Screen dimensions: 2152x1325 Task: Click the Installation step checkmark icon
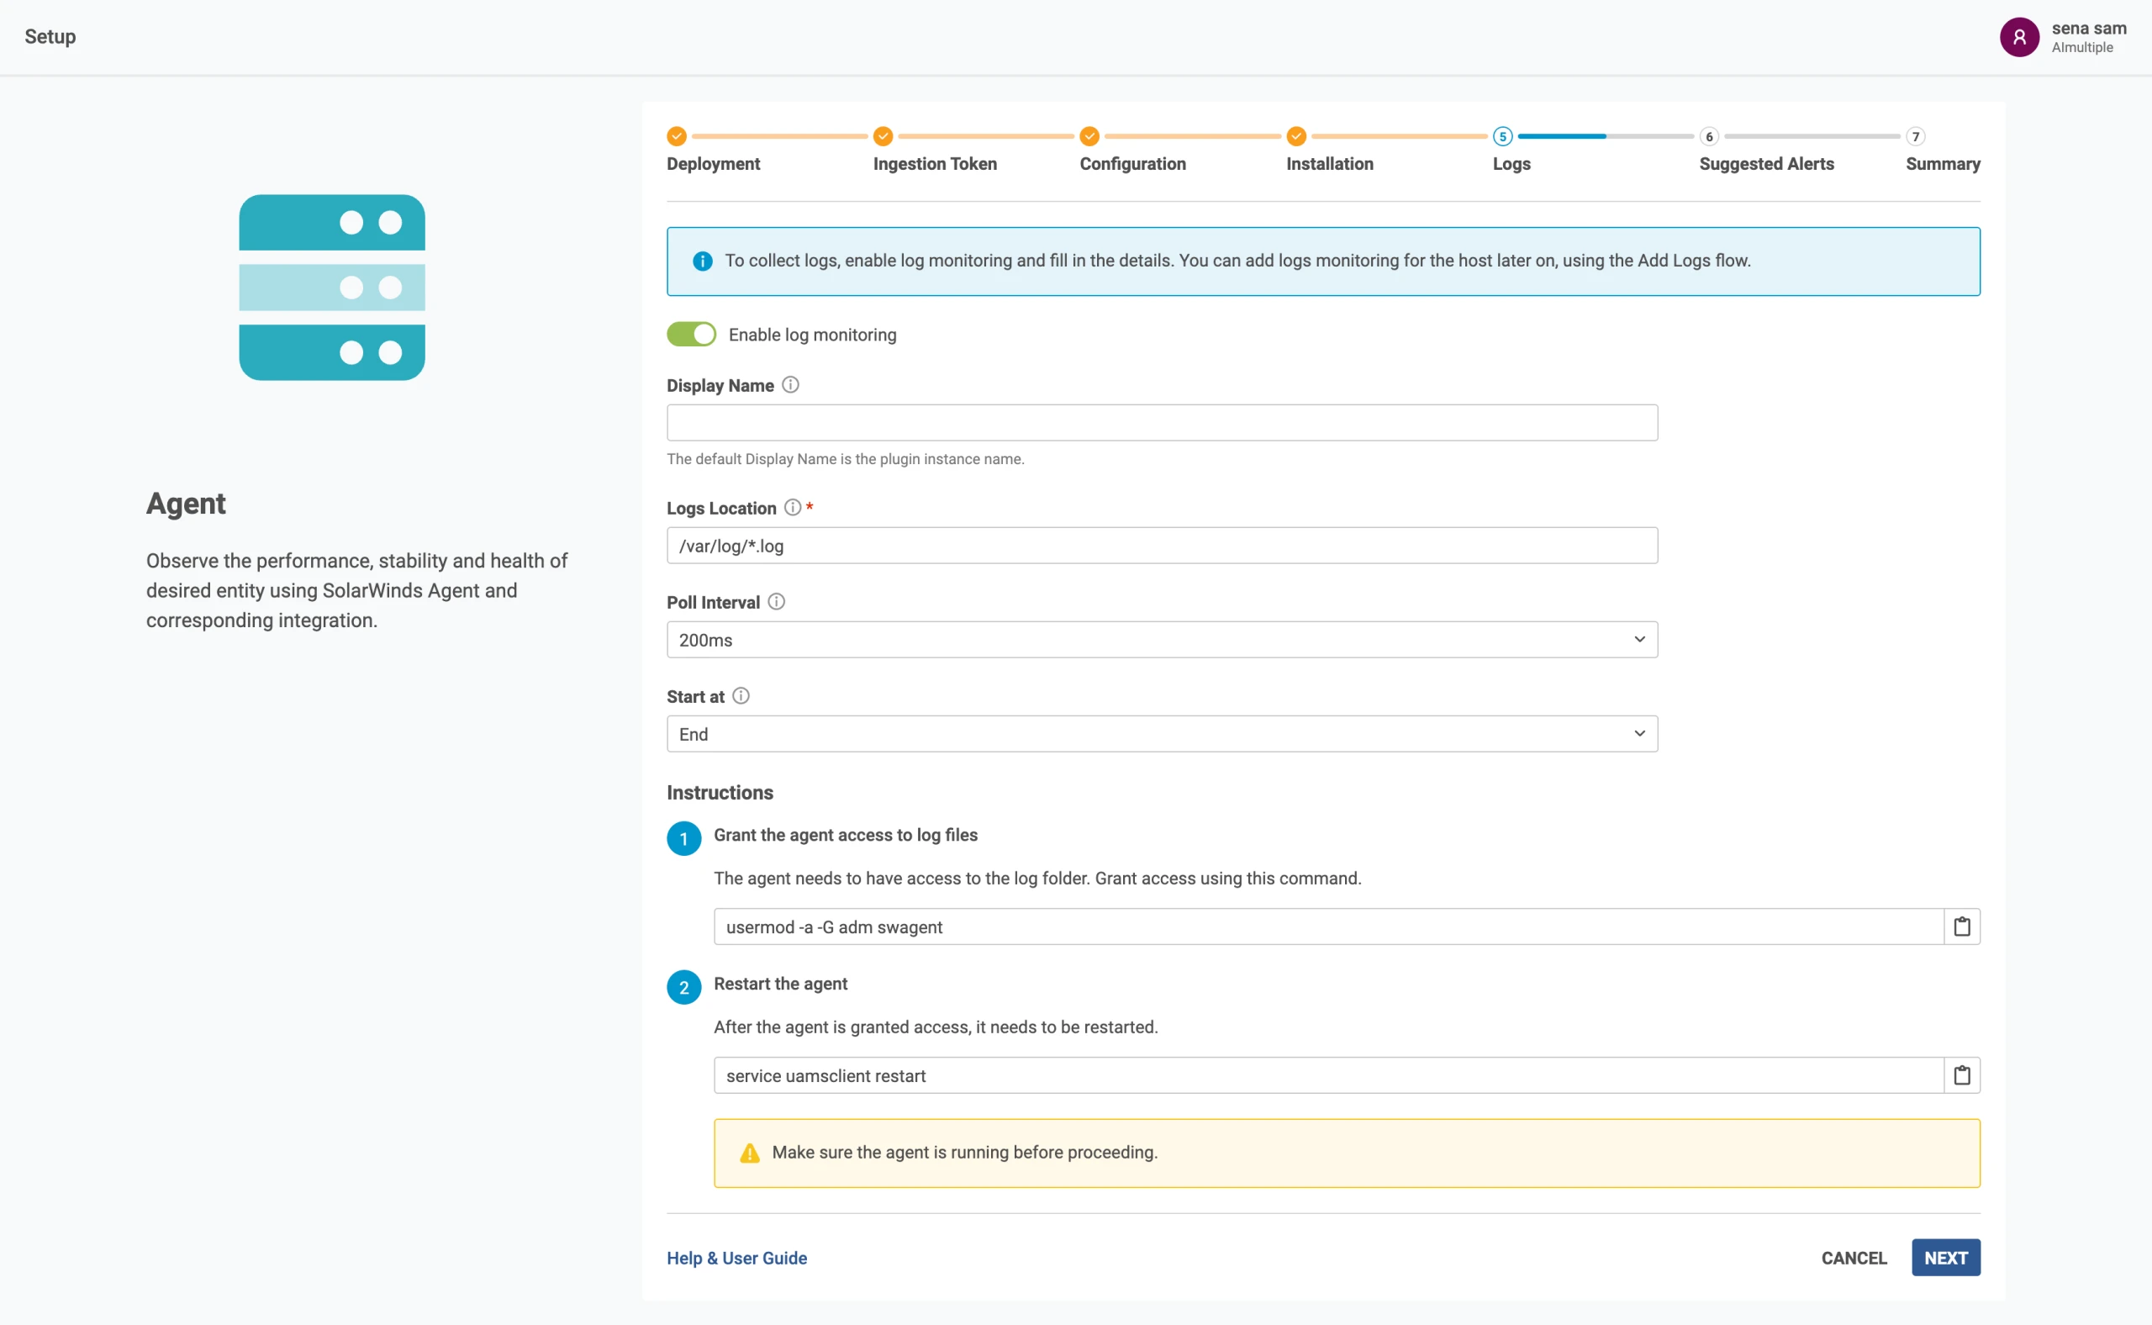point(1296,137)
